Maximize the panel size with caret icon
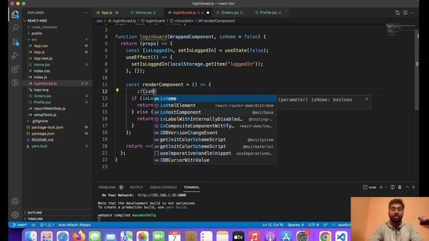Viewport: 429px width, 241px height. click(x=407, y=187)
